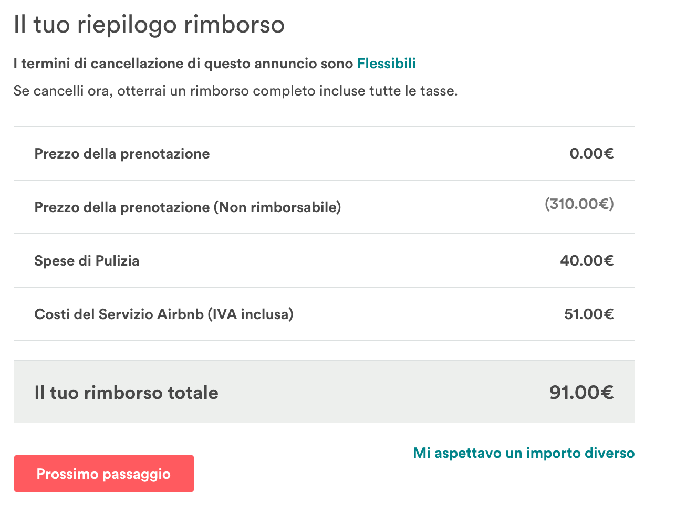The width and height of the screenshot is (686, 505).
Task: Click the 0.00€ booking price amount
Action: coord(591,154)
